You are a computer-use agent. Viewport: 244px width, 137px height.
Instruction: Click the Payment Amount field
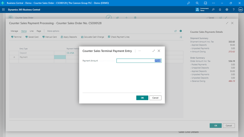(139, 61)
